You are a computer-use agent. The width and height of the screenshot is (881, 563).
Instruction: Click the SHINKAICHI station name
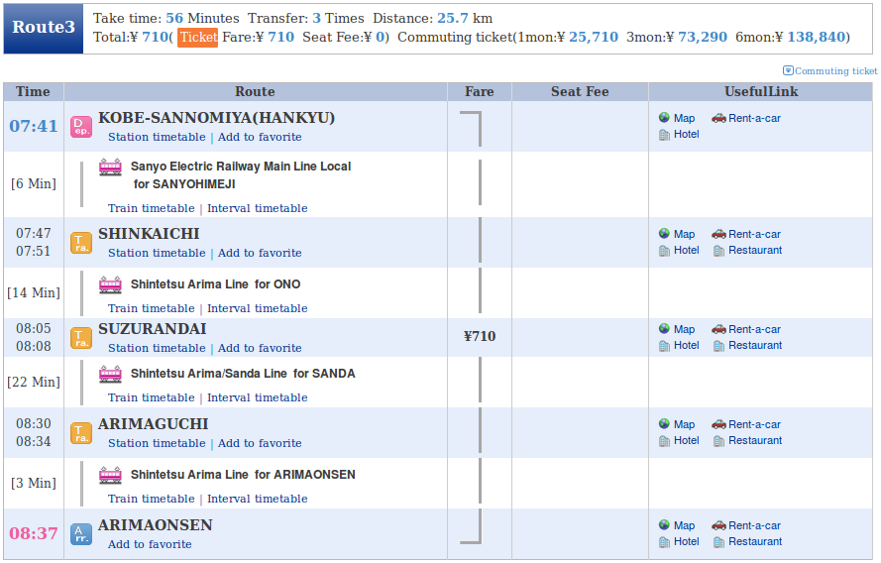coord(149,234)
